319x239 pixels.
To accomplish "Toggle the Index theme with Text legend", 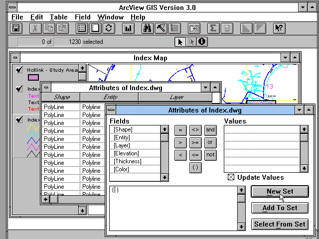I will (x=19, y=89).
